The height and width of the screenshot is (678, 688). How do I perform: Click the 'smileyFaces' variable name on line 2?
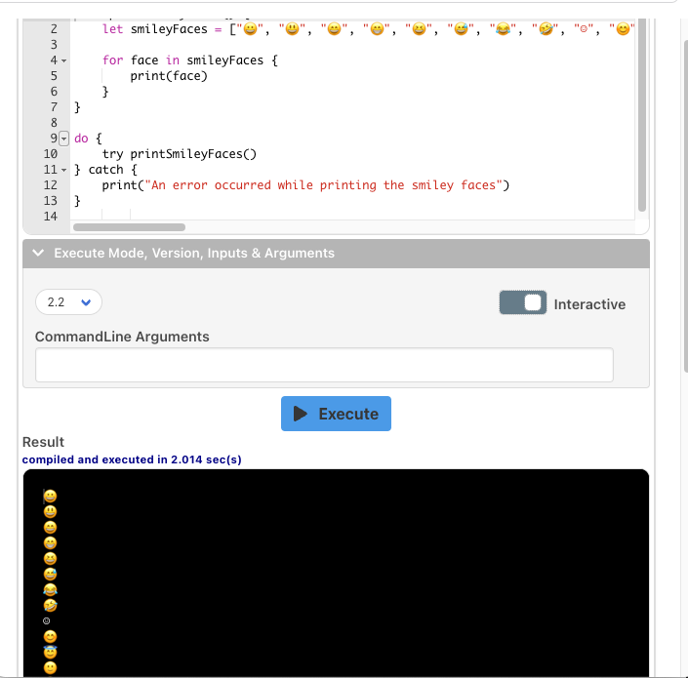pyautogui.click(x=169, y=29)
